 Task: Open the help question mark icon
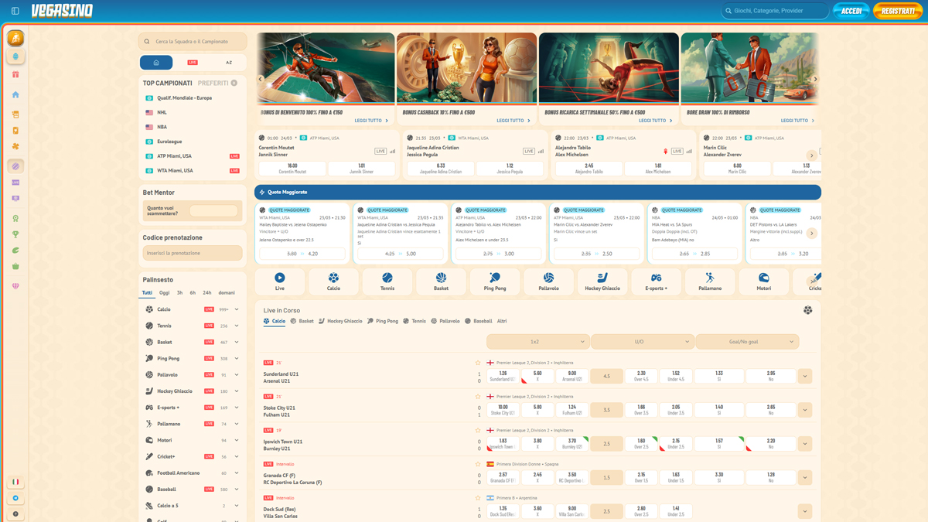point(15,514)
